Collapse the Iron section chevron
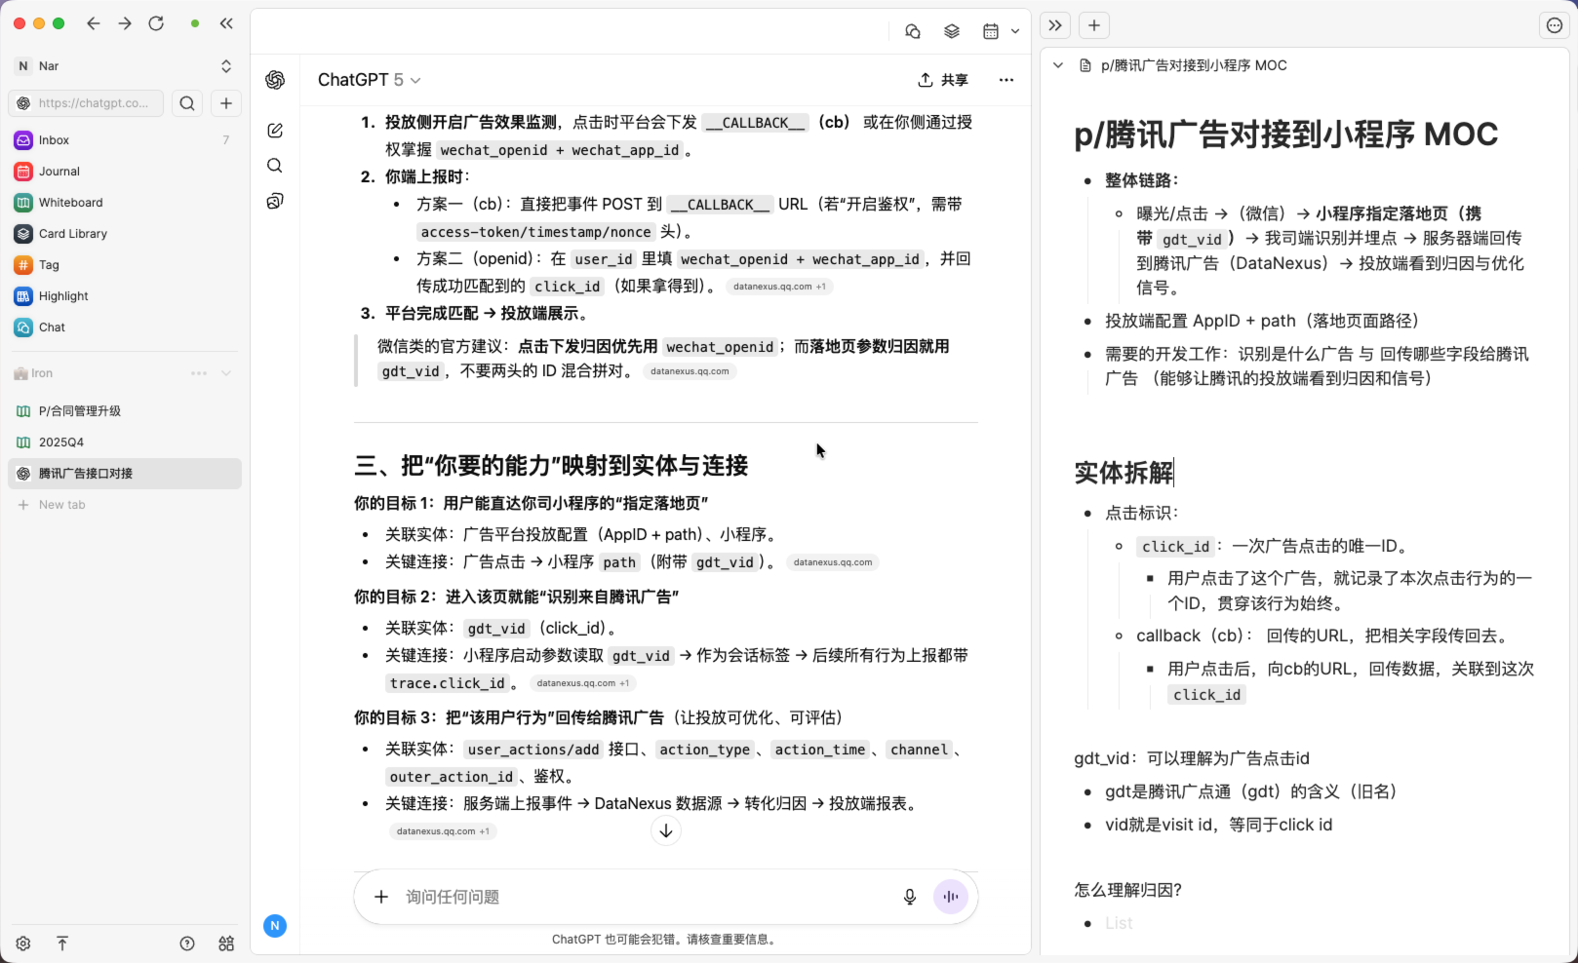The image size is (1578, 963). tap(226, 373)
